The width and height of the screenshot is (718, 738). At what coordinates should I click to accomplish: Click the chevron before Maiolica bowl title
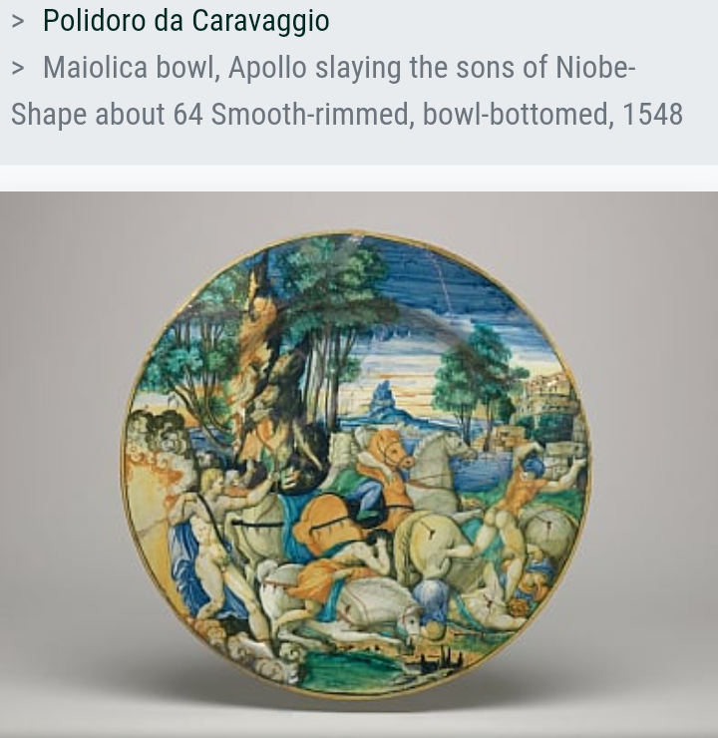click(x=18, y=68)
